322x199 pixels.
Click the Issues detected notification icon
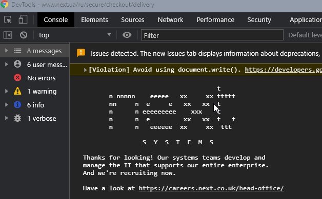tap(81, 53)
